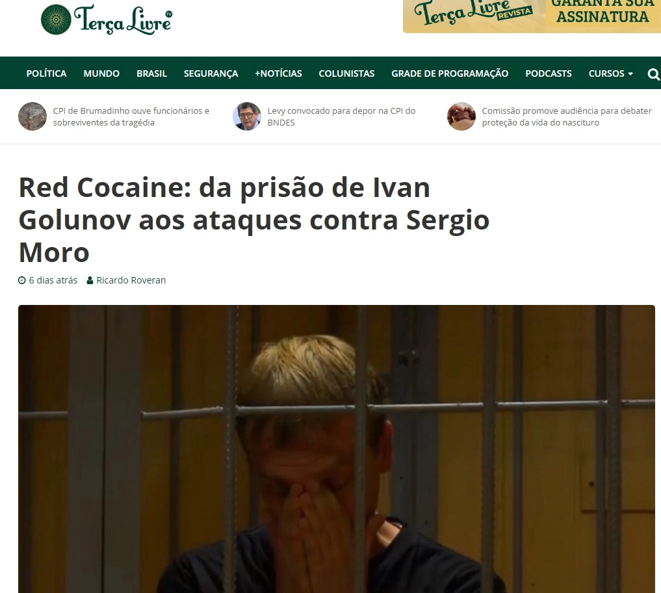Viewport: 661px width, 593px height.
Task: Click the clock icon beside '6 dias atrás'
Action: pyautogui.click(x=22, y=280)
